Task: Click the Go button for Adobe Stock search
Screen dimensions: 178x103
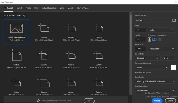Action: (89, 101)
